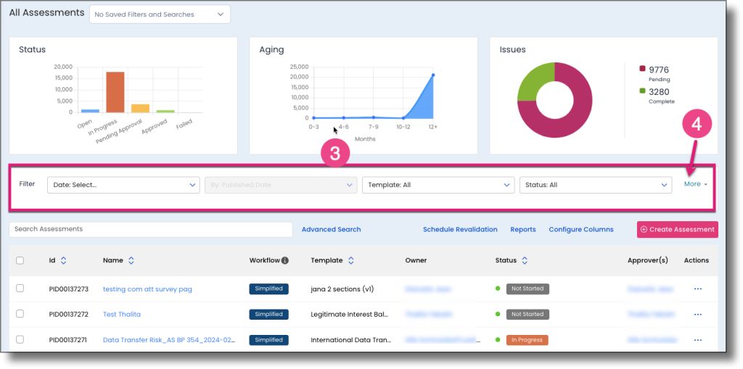Click the 12+ data point in Aging chart
743x369 pixels.
point(433,75)
